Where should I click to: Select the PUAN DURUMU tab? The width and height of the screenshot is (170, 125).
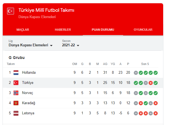click(103, 30)
